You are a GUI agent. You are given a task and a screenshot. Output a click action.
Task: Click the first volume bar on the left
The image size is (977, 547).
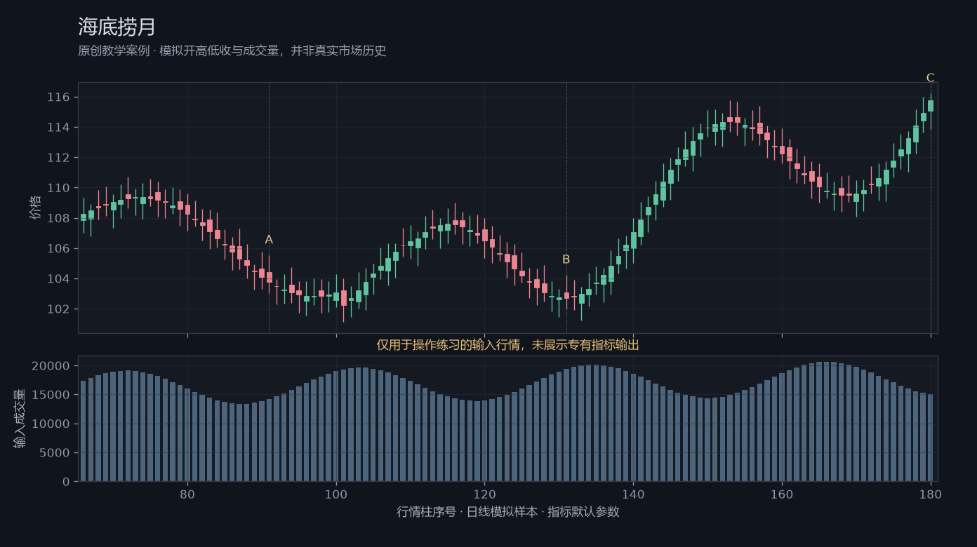pos(84,431)
